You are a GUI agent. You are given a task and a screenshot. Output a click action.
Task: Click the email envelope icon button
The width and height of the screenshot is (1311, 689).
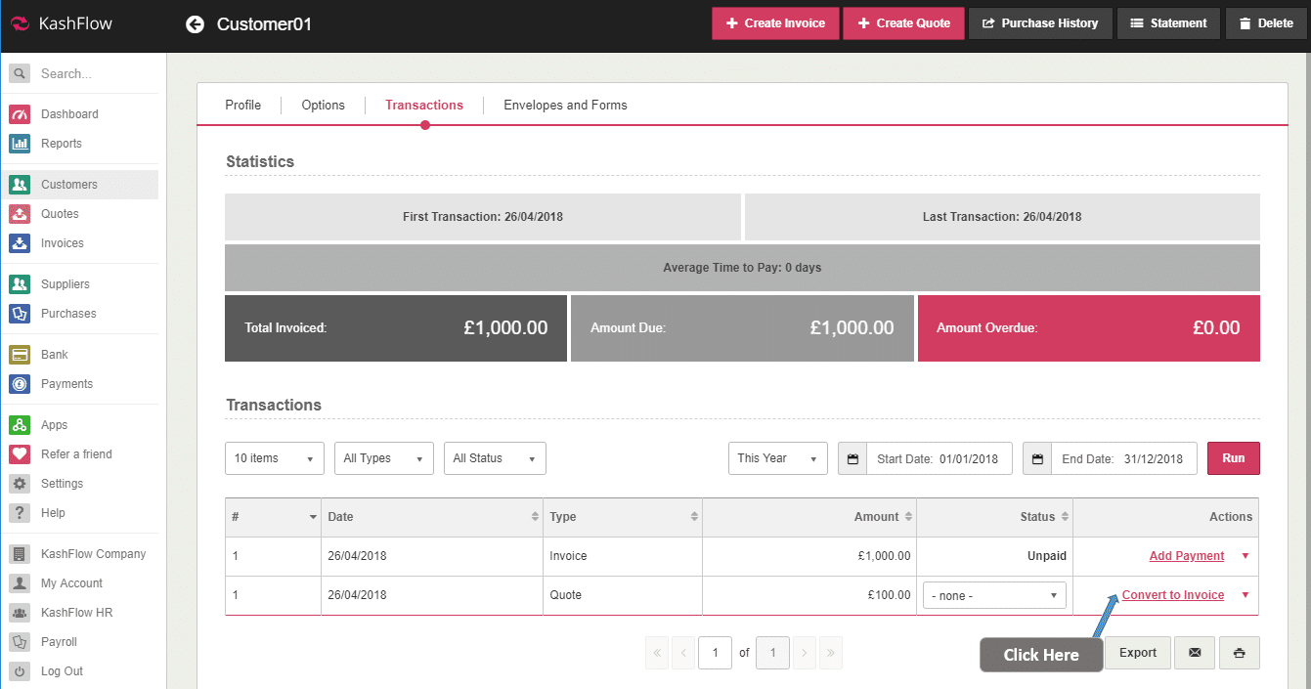pos(1194,653)
